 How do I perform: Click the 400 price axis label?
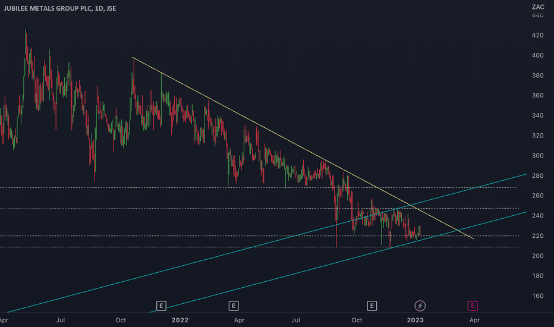click(x=537, y=55)
